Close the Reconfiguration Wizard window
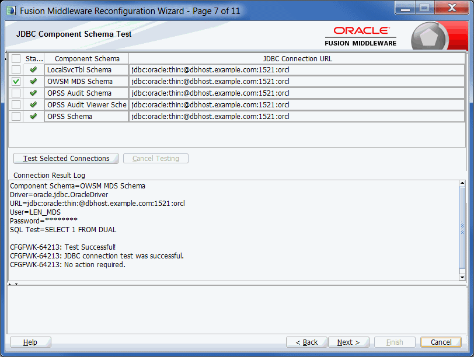The height and width of the screenshot is (357, 474). pos(452,8)
